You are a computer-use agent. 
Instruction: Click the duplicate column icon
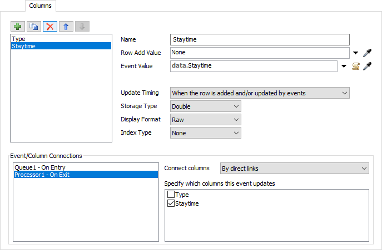(x=34, y=27)
